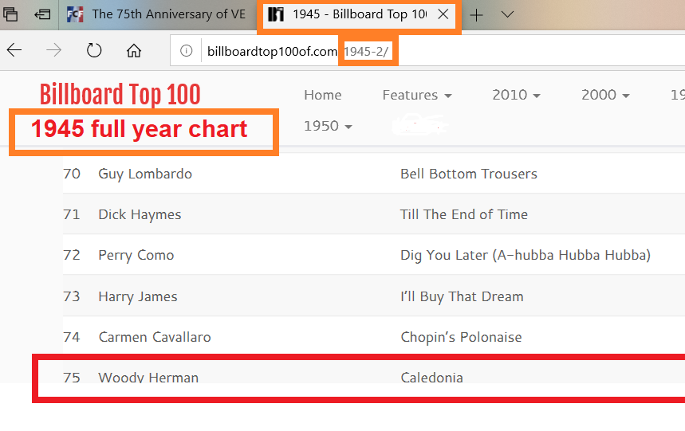Viewport: 685px width, 431px height.
Task: Open the Home menu link
Action: click(323, 95)
